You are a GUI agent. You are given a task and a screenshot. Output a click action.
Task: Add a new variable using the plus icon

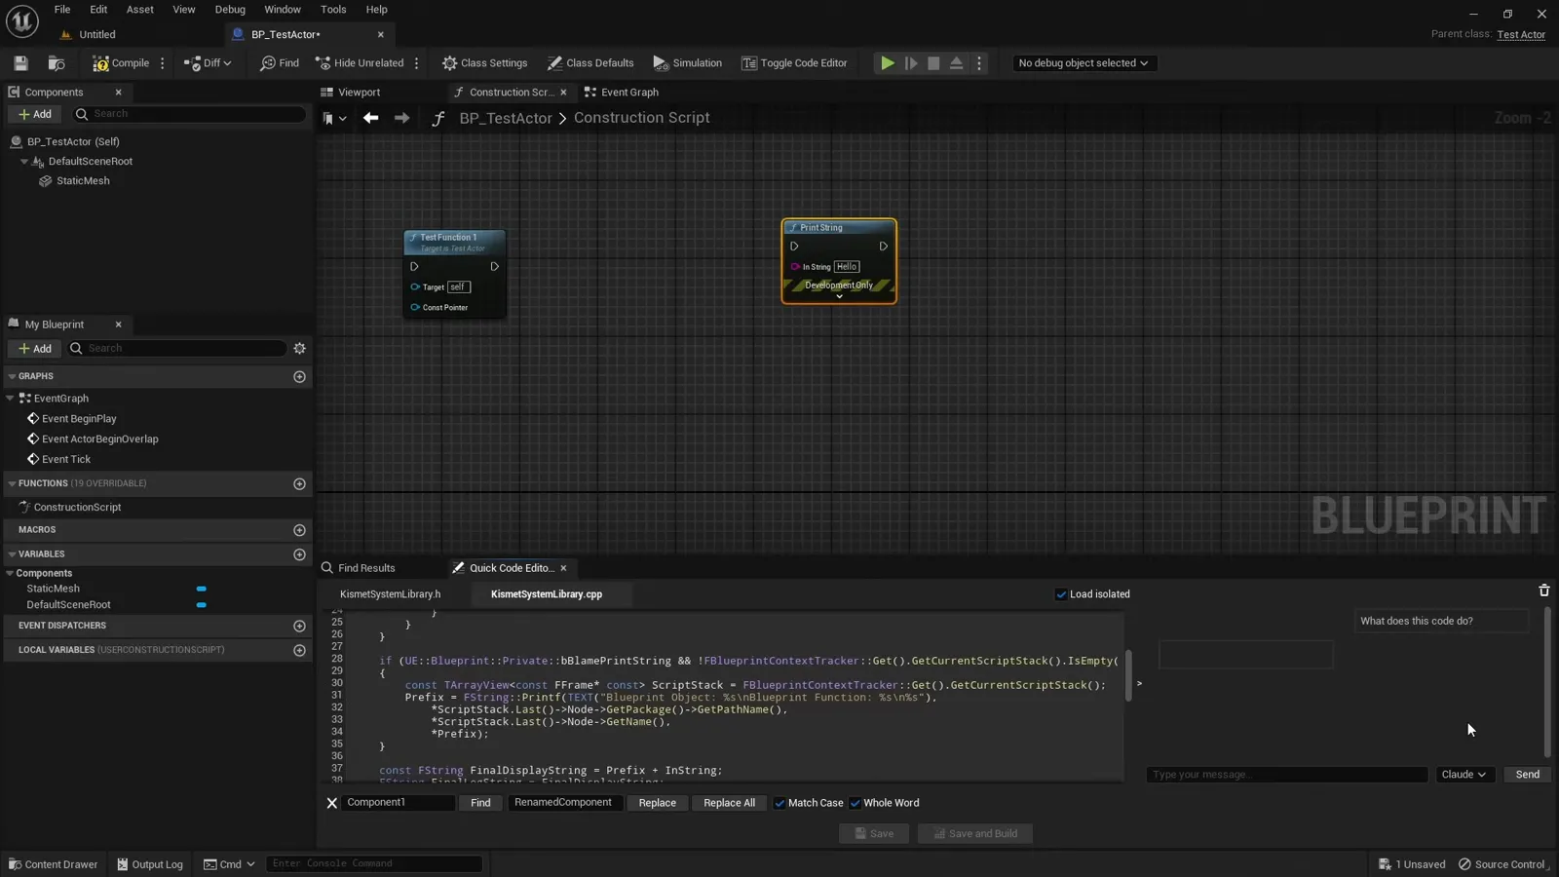pos(299,555)
